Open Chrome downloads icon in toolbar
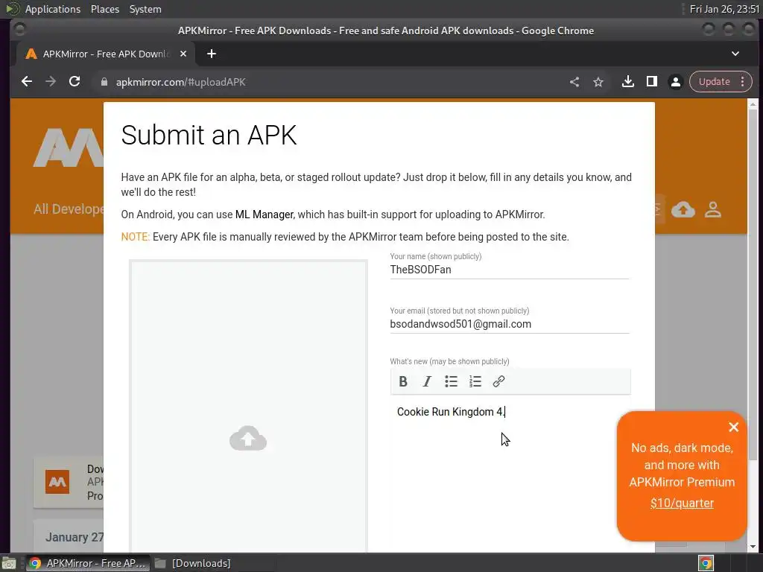The width and height of the screenshot is (763, 572). 627,82
